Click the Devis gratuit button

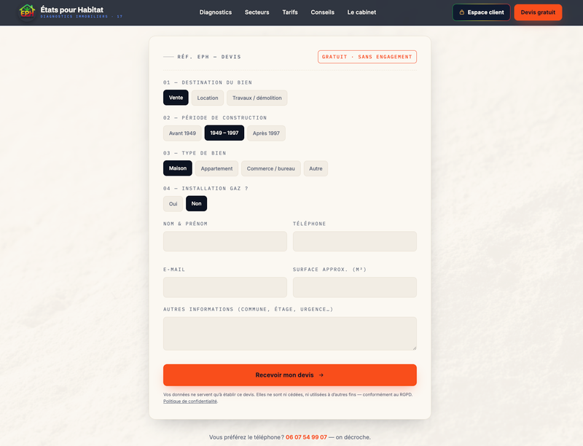538,12
